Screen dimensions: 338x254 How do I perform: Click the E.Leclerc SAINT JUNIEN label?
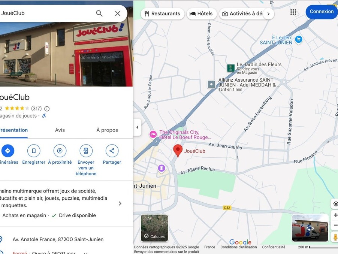click(276, 40)
